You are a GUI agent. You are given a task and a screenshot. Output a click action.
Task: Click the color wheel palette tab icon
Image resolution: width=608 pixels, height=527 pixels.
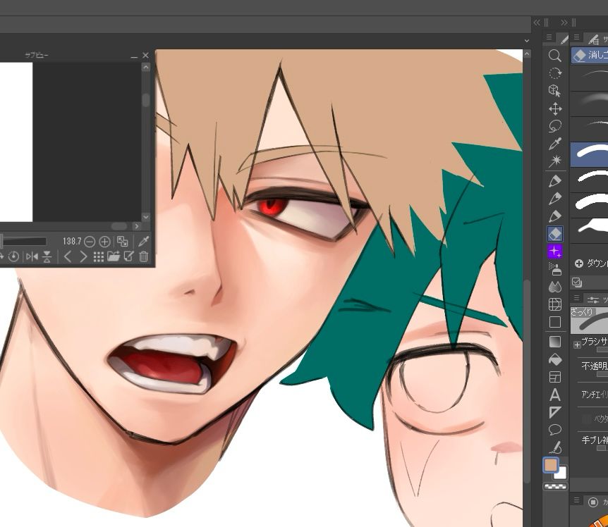tap(593, 502)
